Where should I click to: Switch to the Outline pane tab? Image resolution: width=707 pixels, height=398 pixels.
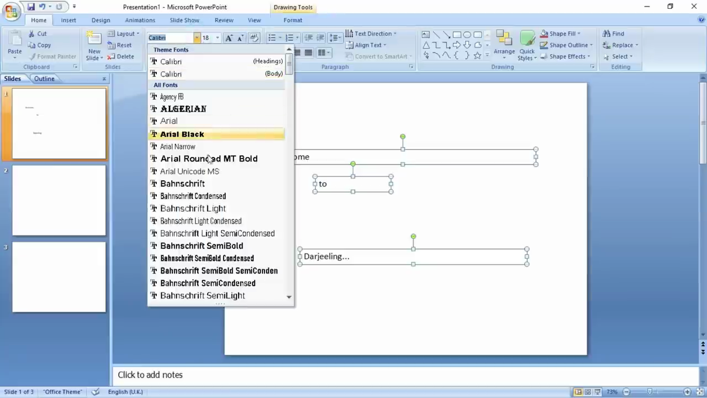pyautogui.click(x=44, y=78)
